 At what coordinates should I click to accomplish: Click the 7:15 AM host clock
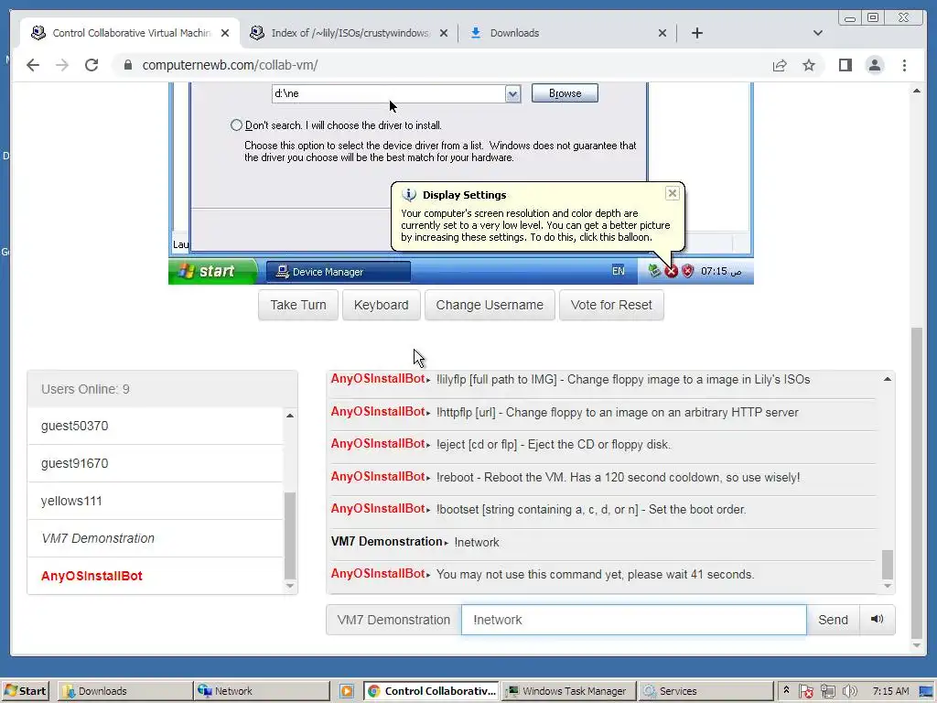coord(890,691)
